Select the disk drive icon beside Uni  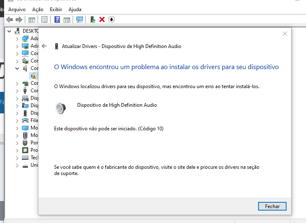tap(25, 166)
